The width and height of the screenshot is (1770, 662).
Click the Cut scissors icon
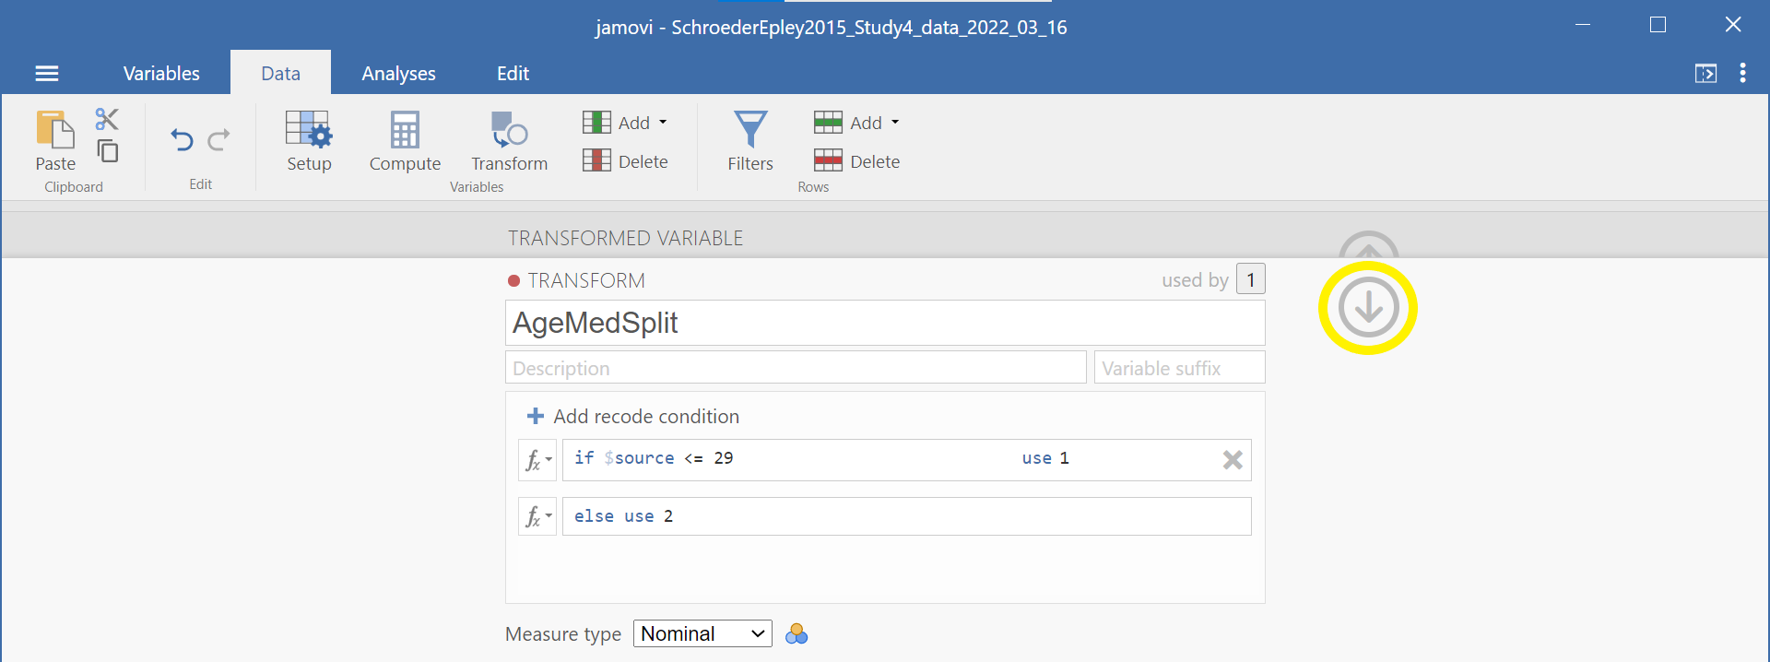point(107,119)
